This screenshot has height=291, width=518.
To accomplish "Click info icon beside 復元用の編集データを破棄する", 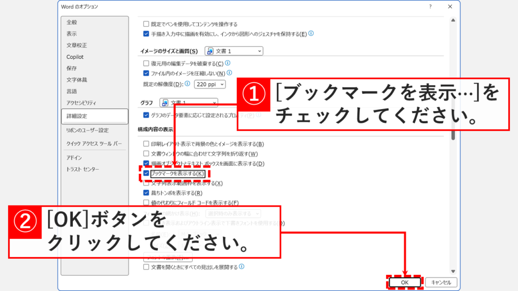I will pyautogui.click(x=228, y=63).
